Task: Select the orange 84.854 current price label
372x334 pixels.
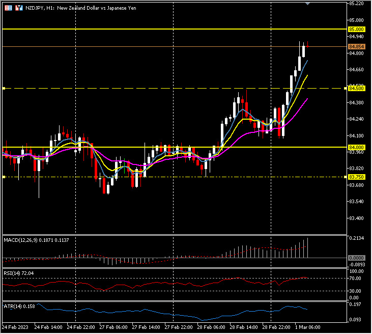Action: [x=356, y=47]
